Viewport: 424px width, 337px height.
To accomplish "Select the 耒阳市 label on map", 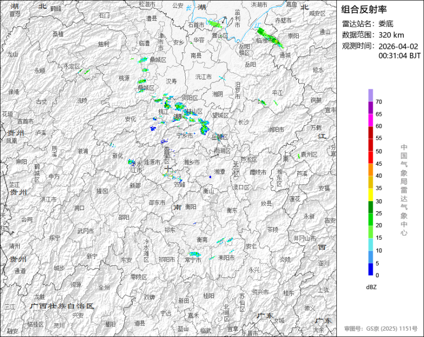I will [x=226, y=258].
